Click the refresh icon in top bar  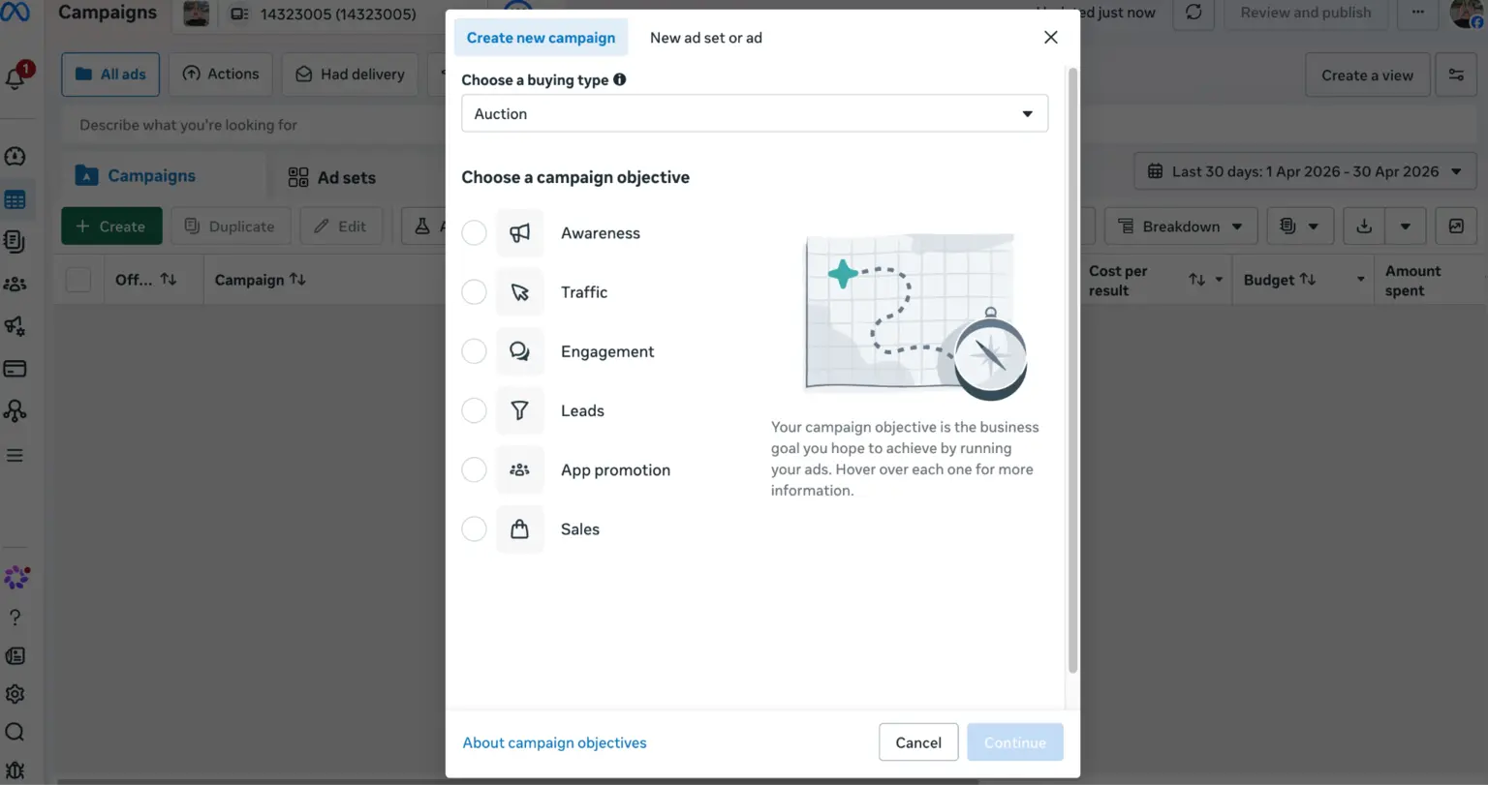1193,13
